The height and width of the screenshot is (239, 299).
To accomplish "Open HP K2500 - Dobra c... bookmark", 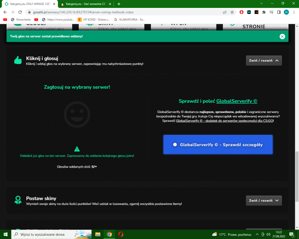I will point(94,19).
